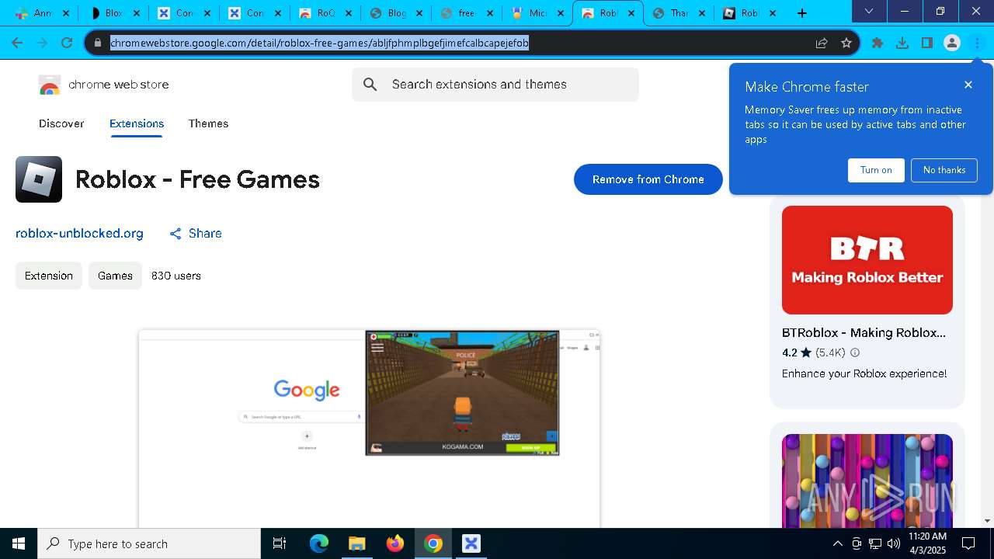Screen dimensions: 994x559
Task: Click the lock icon in the address bar
Action: (98, 43)
